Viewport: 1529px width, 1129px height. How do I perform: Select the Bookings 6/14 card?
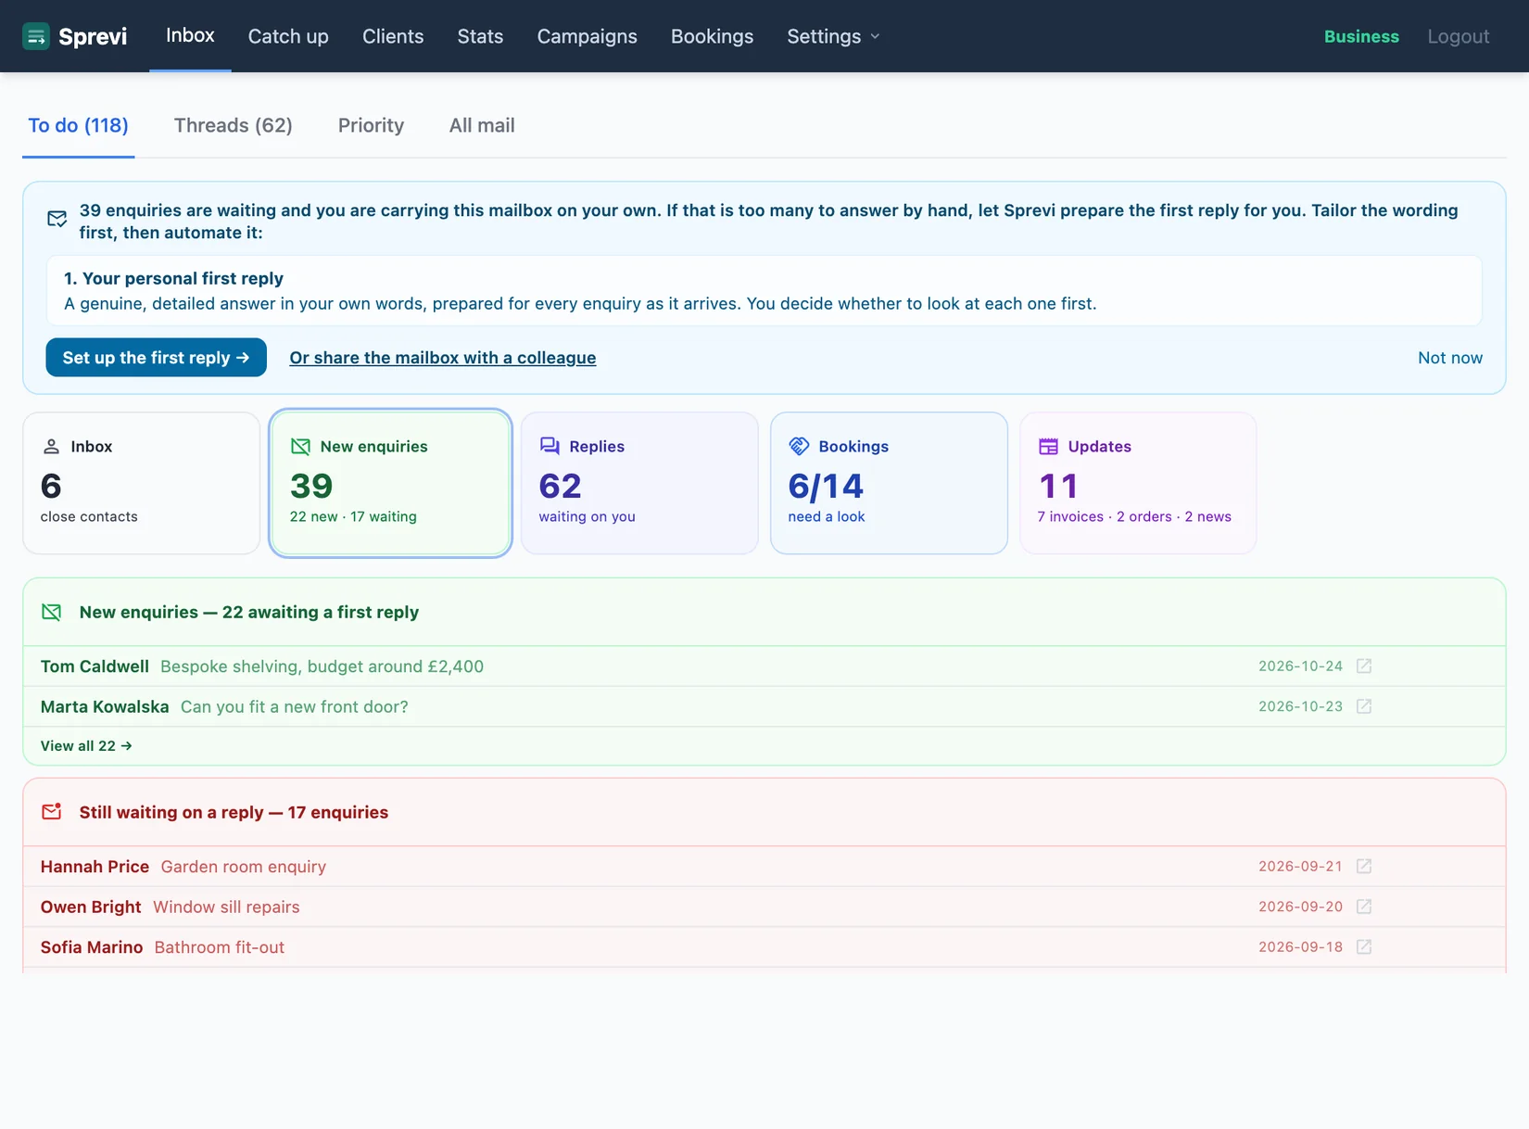pos(889,483)
